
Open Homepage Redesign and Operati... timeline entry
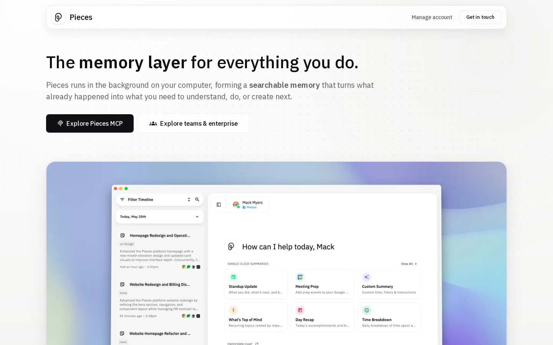coord(160,235)
